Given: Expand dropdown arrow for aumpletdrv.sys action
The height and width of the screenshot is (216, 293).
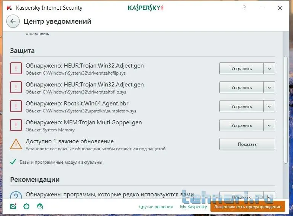Looking at the screenshot, I should [x=269, y=106].
